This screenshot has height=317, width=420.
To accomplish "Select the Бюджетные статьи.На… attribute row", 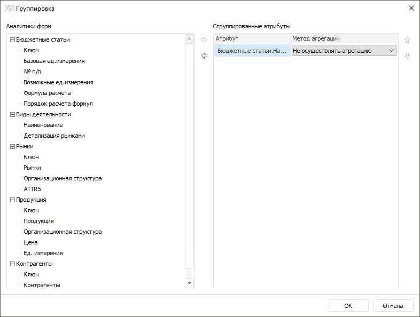I will (x=252, y=51).
